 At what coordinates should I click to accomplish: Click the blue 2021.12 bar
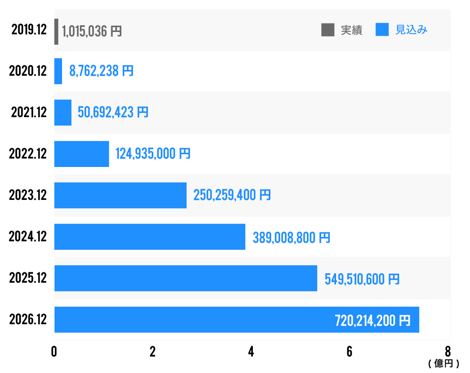[x=63, y=112]
